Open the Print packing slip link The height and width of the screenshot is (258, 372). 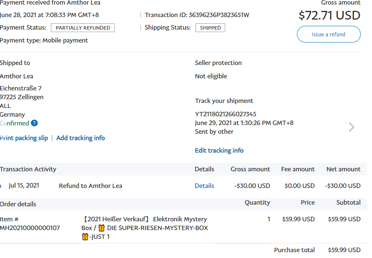(x=24, y=138)
